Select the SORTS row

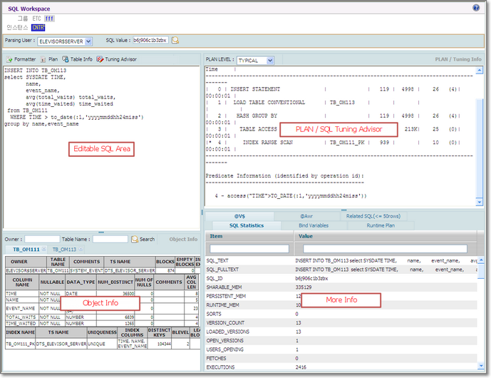(x=341, y=314)
